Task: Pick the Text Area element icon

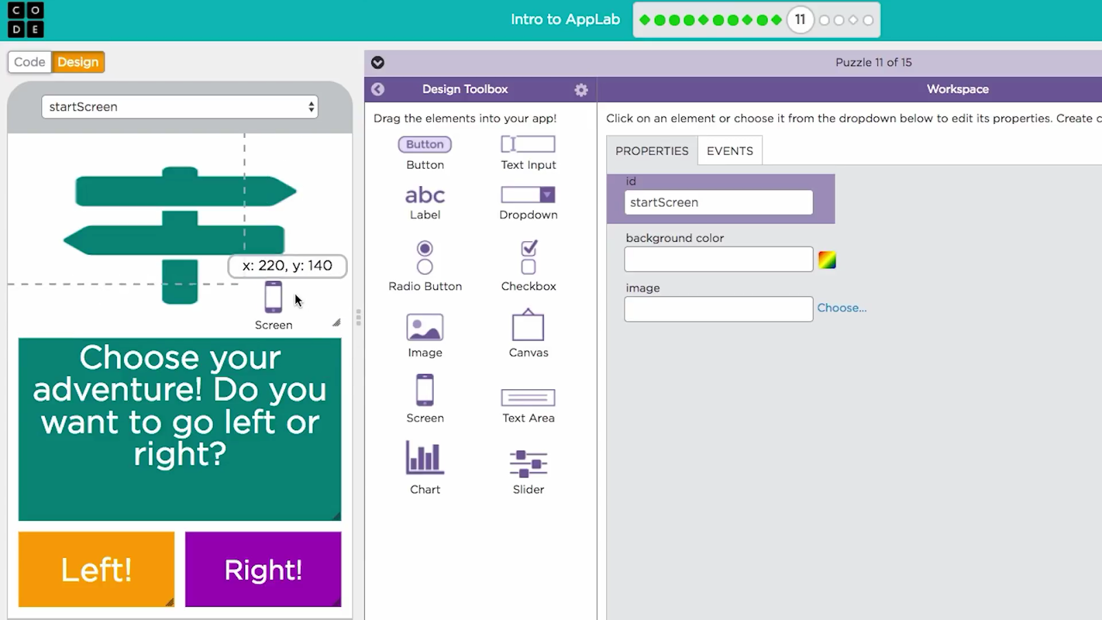Action: pos(528,397)
